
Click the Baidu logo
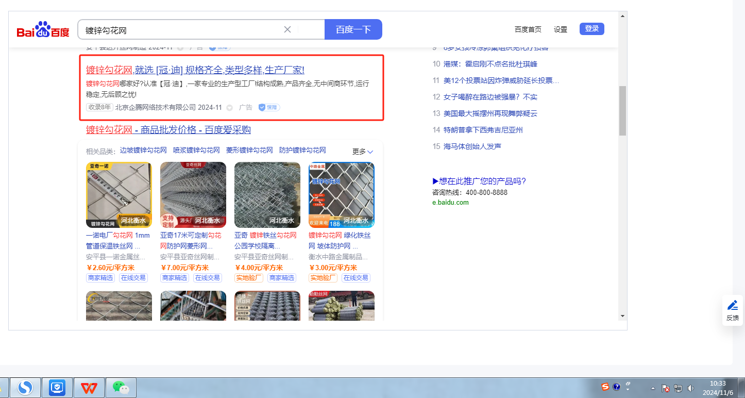(43, 29)
